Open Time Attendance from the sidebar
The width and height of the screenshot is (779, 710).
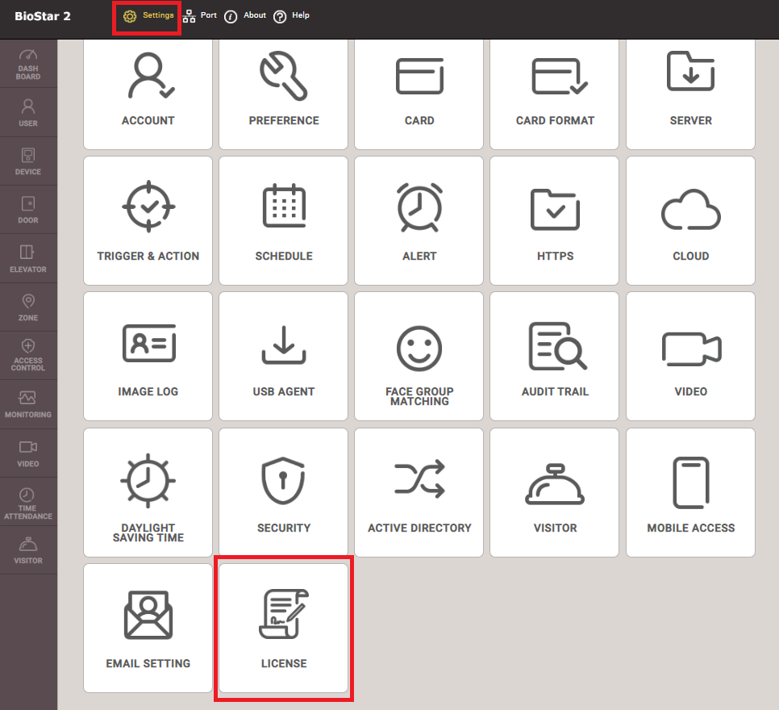click(28, 503)
